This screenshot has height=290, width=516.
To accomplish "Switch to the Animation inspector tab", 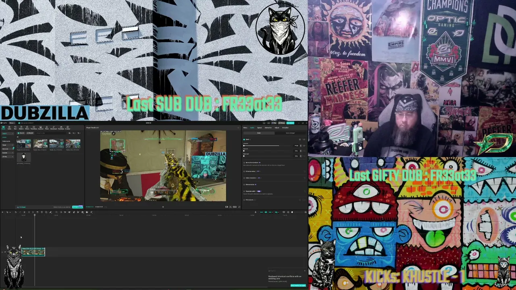I will click(x=268, y=128).
